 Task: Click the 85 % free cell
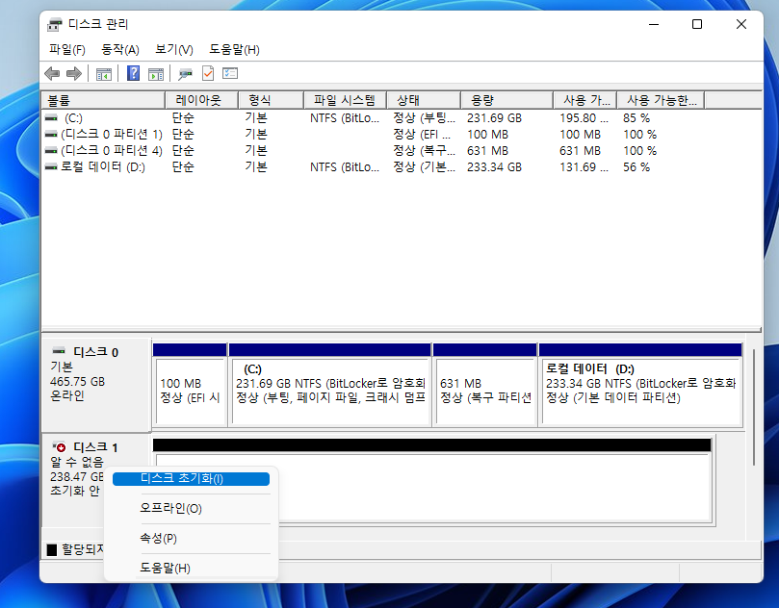(636, 118)
